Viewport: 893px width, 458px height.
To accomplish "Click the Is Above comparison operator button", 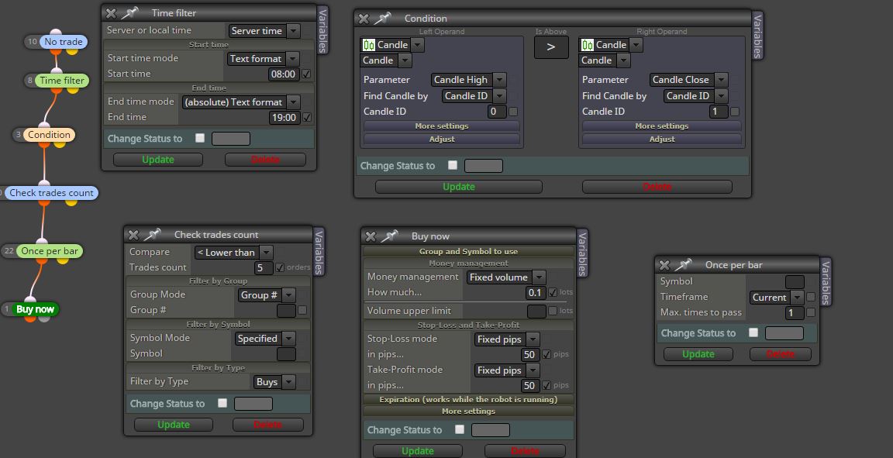I will [x=550, y=47].
